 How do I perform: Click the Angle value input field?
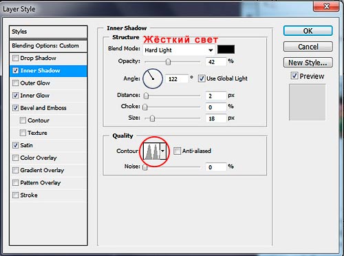(177, 79)
